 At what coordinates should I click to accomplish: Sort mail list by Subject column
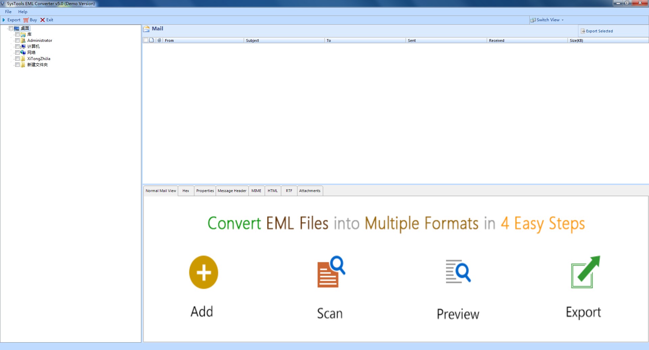tap(252, 41)
